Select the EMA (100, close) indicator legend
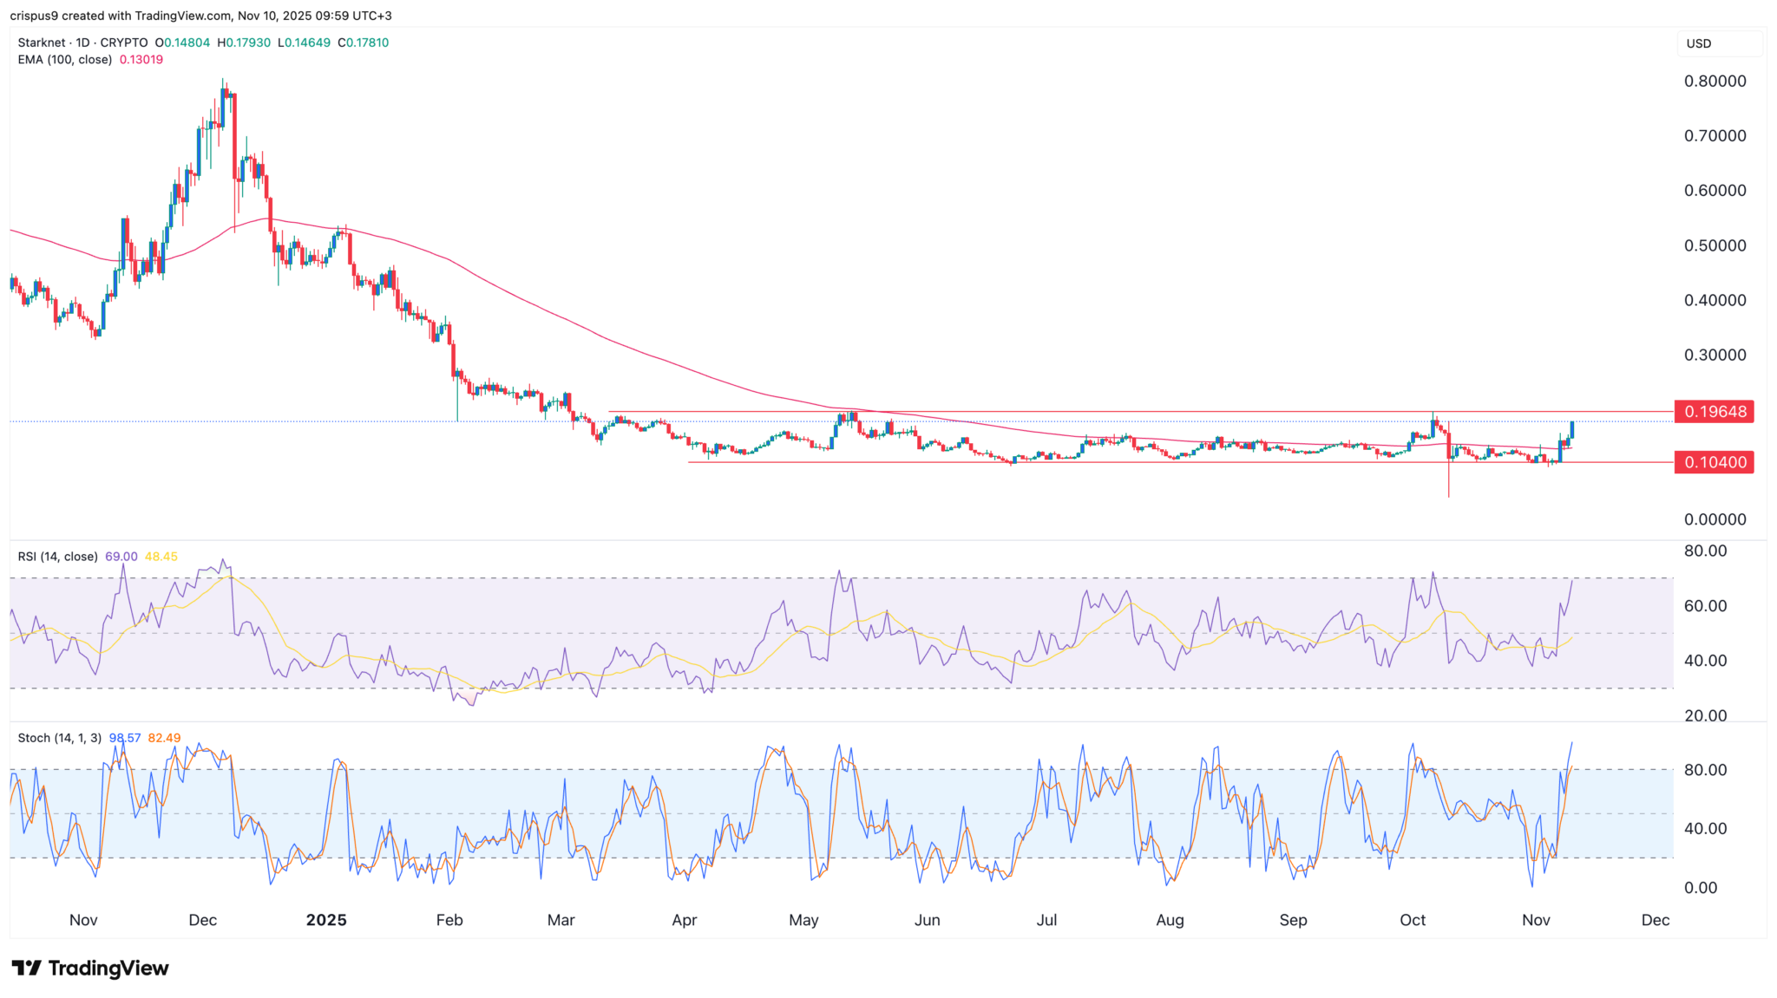This screenshot has width=1777, height=998. (x=65, y=60)
